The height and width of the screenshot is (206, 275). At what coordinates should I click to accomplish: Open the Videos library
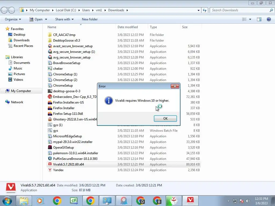point(18,79)
